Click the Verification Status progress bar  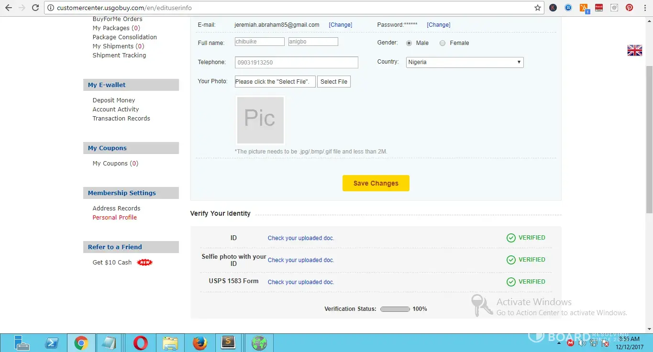pyautogui.click(x=395, y=309)
